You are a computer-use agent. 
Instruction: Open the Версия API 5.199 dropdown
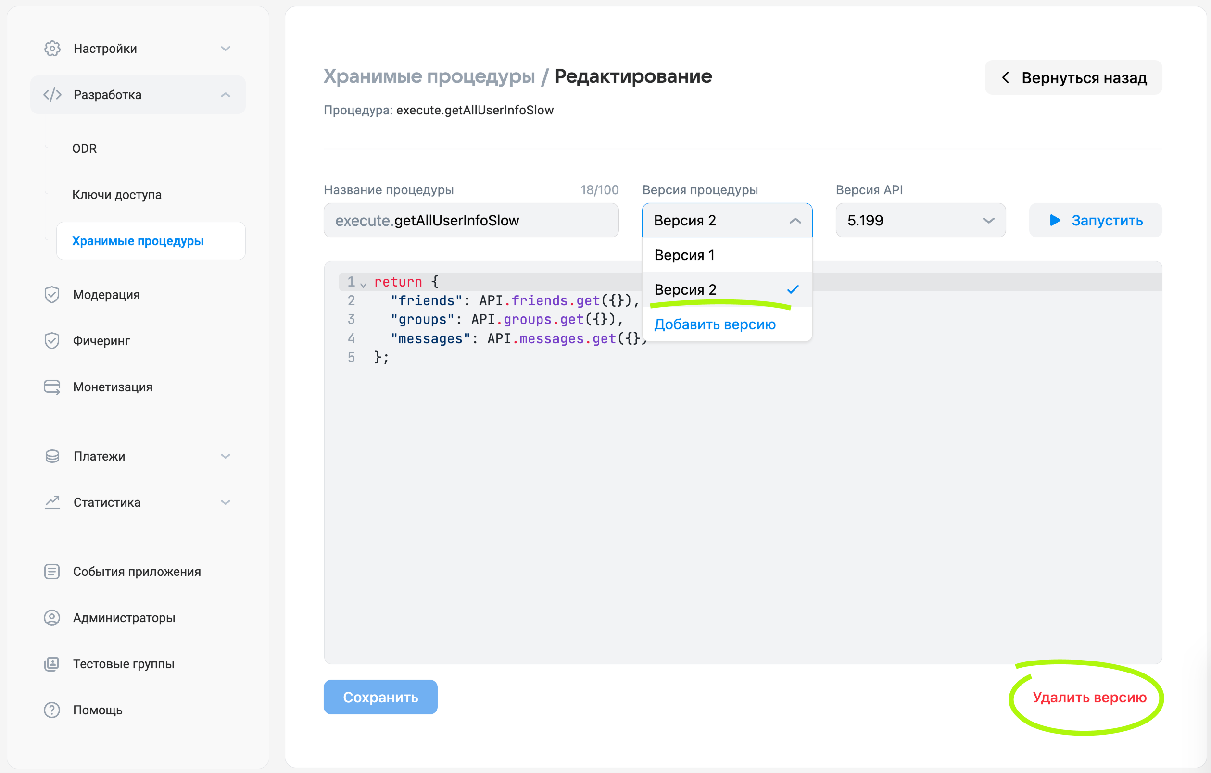click(921, 220)
